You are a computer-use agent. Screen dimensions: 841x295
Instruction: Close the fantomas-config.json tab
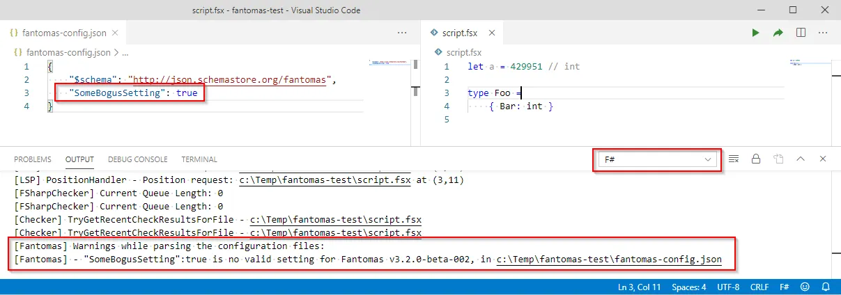pyautogui.click(x=115, y=33)
